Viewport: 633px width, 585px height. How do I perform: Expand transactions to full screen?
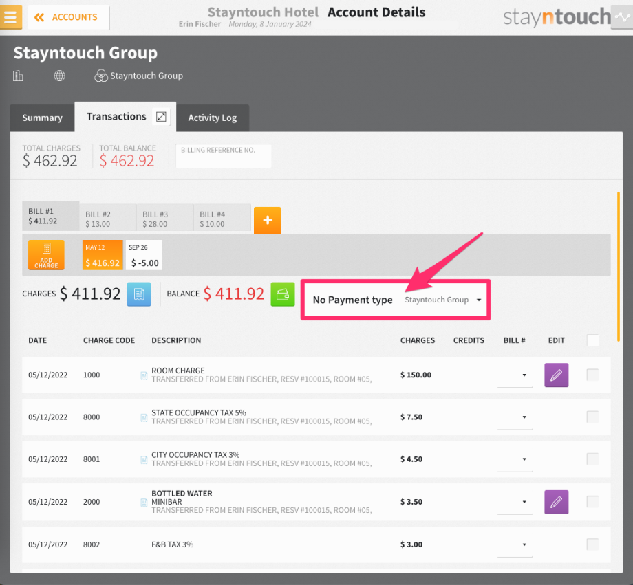point(161,117)
